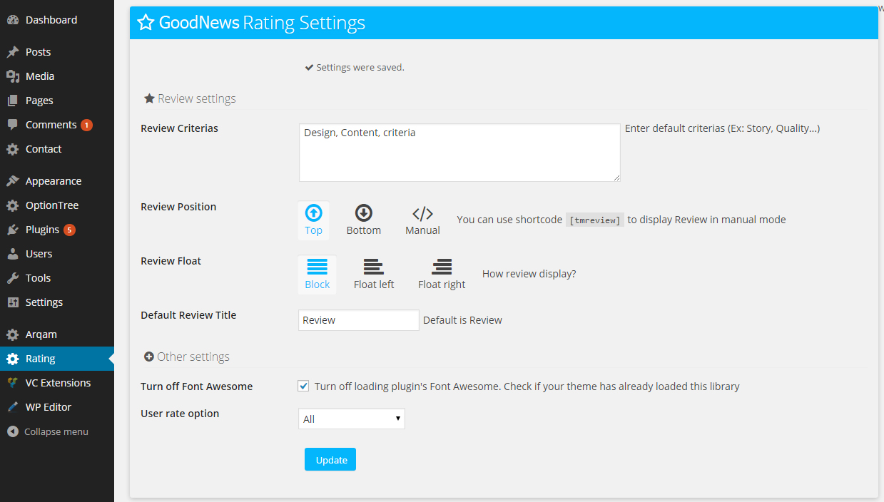Focus the Default Review Title field

[x=358, y=320]
